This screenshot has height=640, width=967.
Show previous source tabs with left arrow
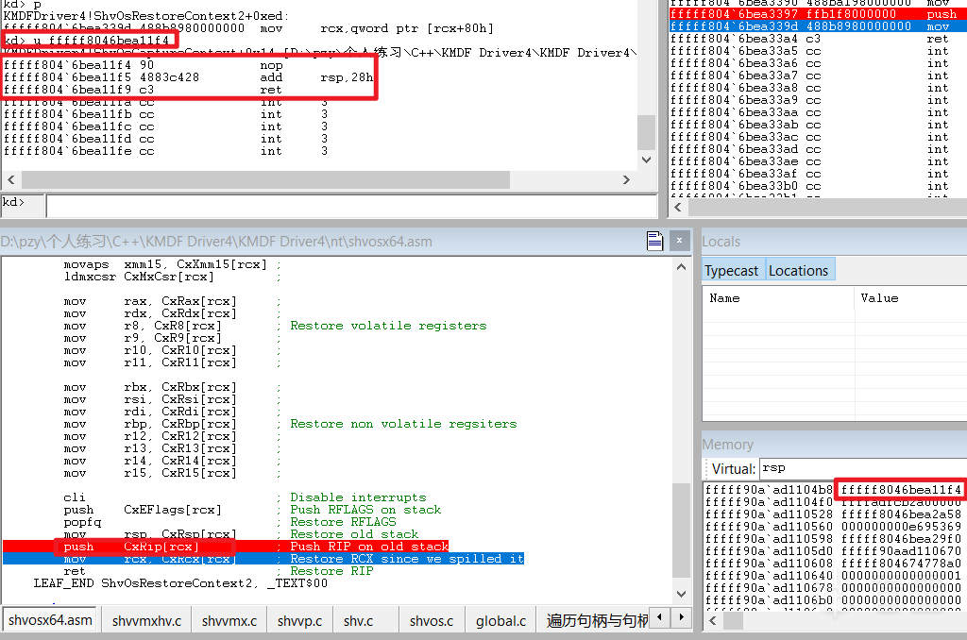click(x=660, y=617)
